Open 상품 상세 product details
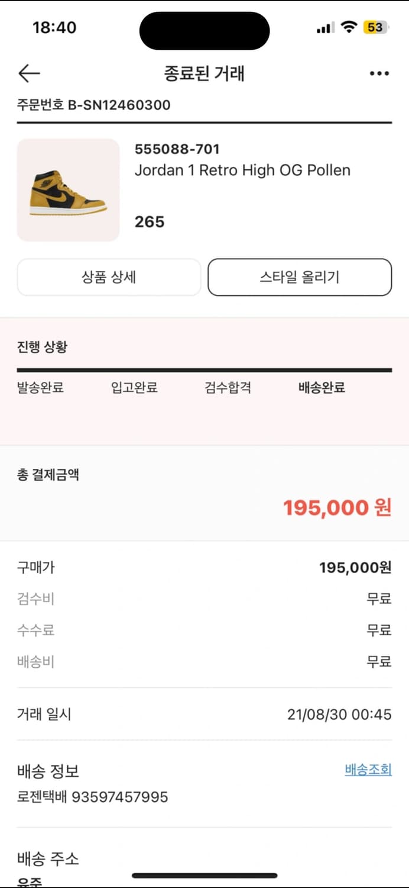409x888 pixels. click(x=109, y=277)
